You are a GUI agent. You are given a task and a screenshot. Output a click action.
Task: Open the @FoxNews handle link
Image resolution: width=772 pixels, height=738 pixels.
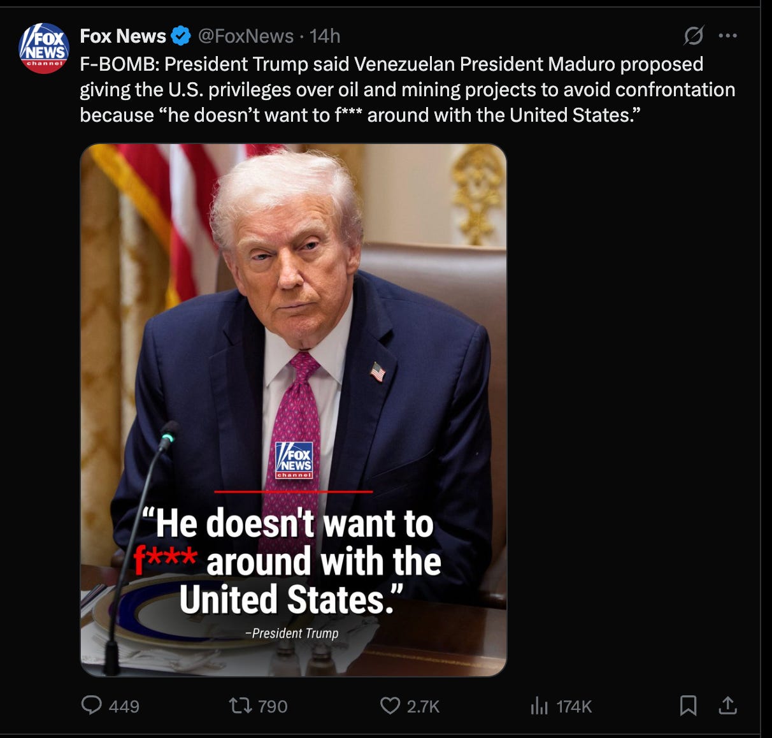[x=246, y=36]
